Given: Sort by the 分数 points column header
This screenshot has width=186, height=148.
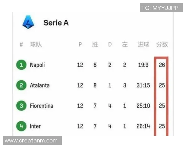Looking at the screenshot, I should [x=162, y=44].
